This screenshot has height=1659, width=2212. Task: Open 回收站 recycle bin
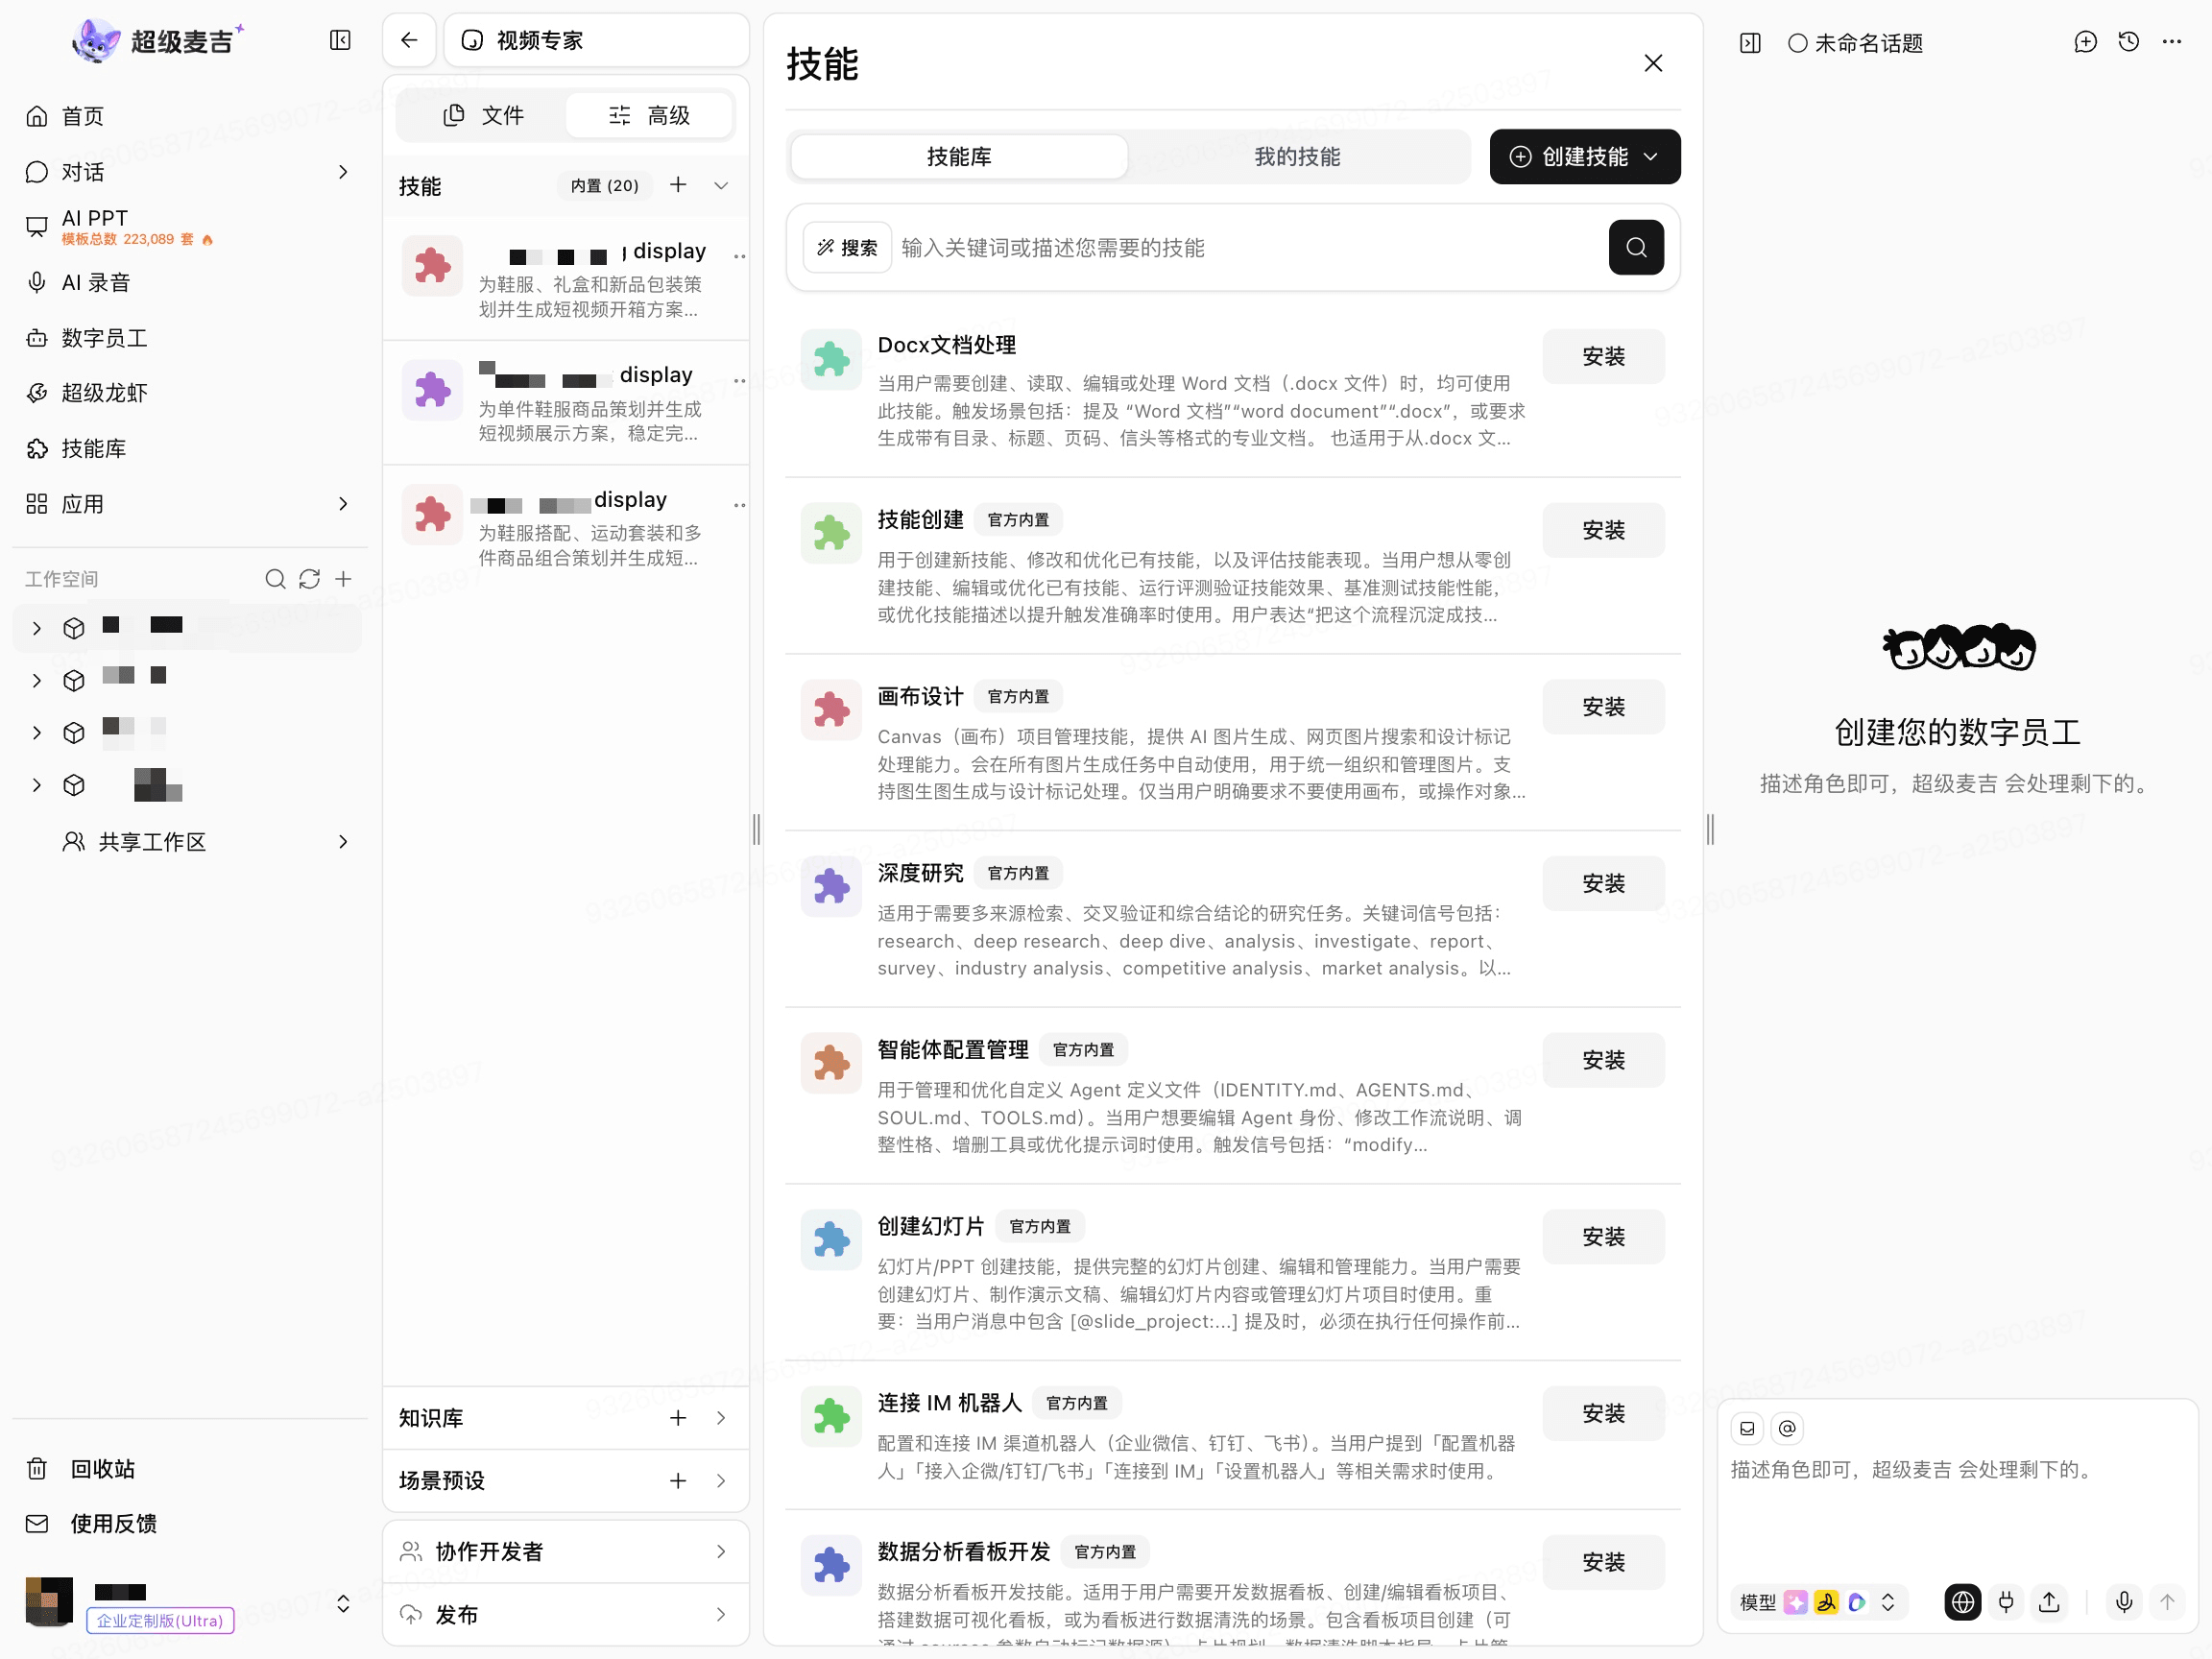pos(81,1469)
